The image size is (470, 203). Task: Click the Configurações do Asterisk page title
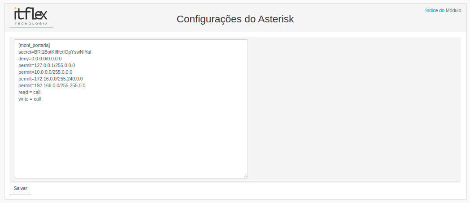tap(235, 19)
